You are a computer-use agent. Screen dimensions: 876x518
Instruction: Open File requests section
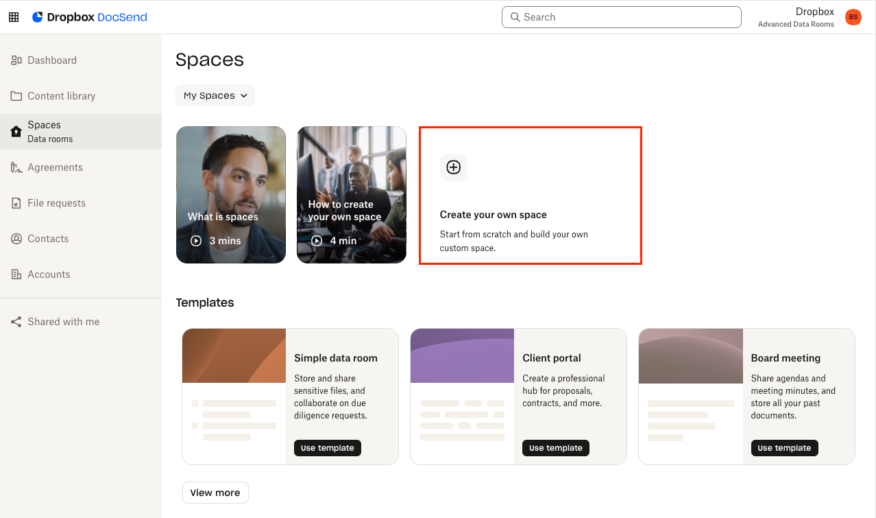(56, 203)
